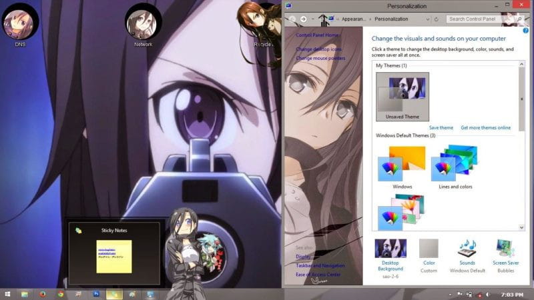Open Photoshop from the taskbar
Image resolution: width=534 pixels, height=300 pixels.
click(95, 293)
